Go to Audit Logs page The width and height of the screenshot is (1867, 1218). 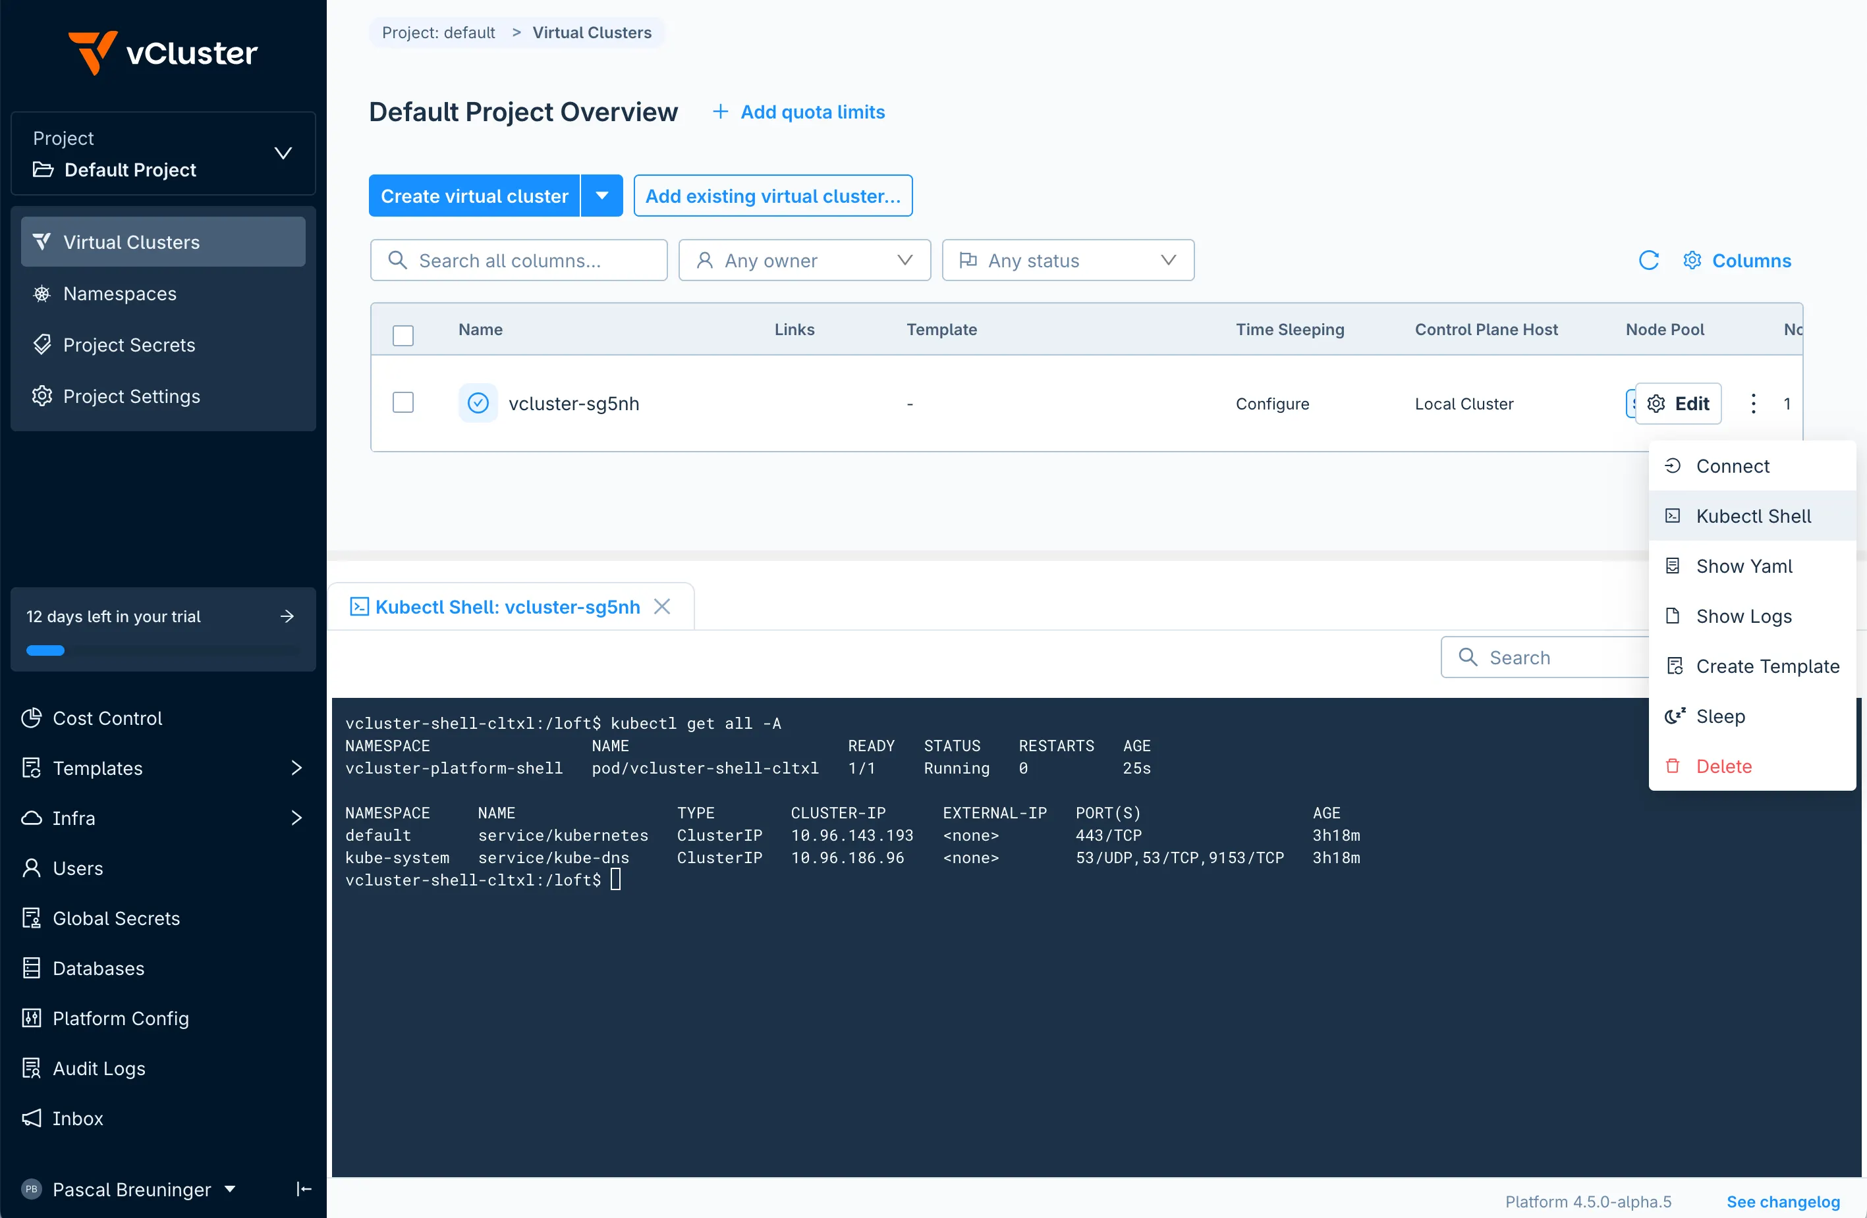(x=99, y=1069)
